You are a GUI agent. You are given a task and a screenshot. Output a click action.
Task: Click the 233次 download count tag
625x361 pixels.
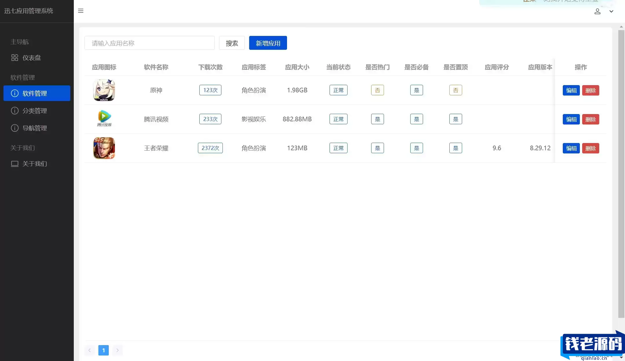(x=210, y=119)
